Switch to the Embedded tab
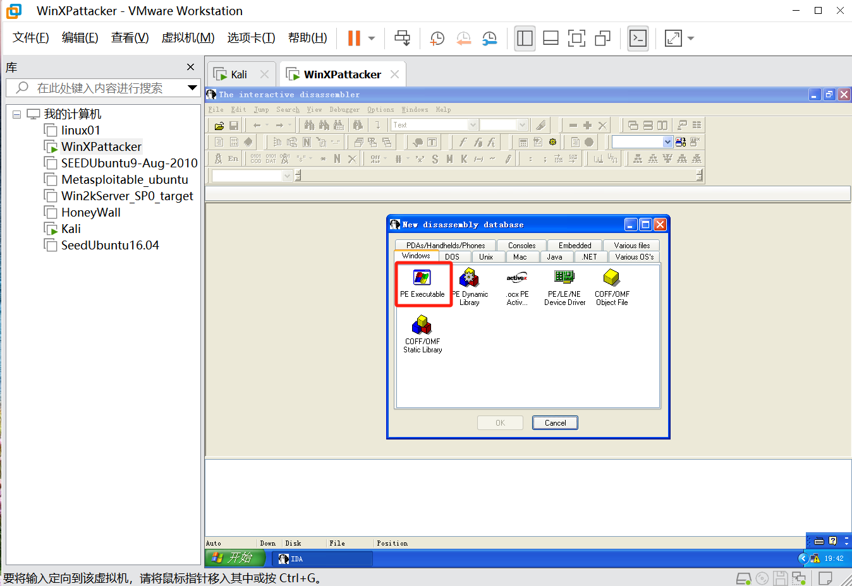852x586 pixels. pos(575,245)
